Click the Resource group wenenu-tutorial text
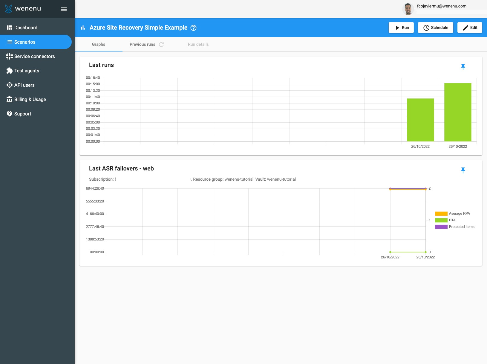This screenshot has width=487, height=364. pyautogui.click(x=223, y=179)
